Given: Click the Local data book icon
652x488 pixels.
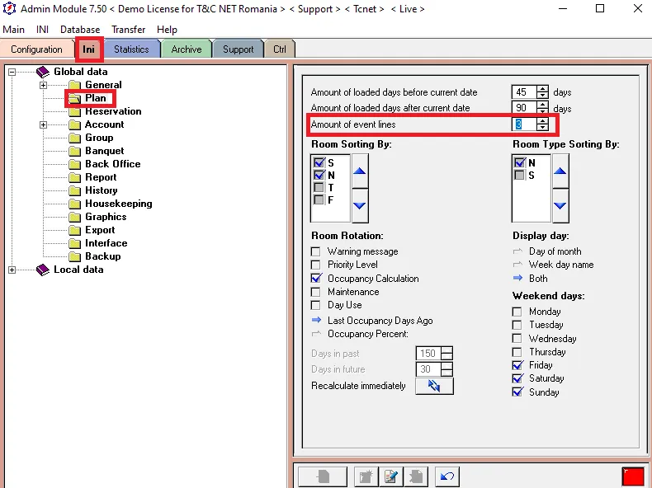Looking at the screenshot, I should (43, 270).
